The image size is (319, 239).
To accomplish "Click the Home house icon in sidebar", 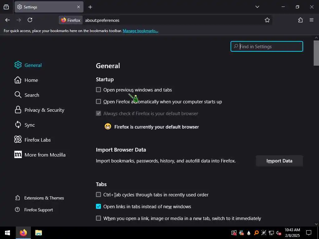I will 18,80.
